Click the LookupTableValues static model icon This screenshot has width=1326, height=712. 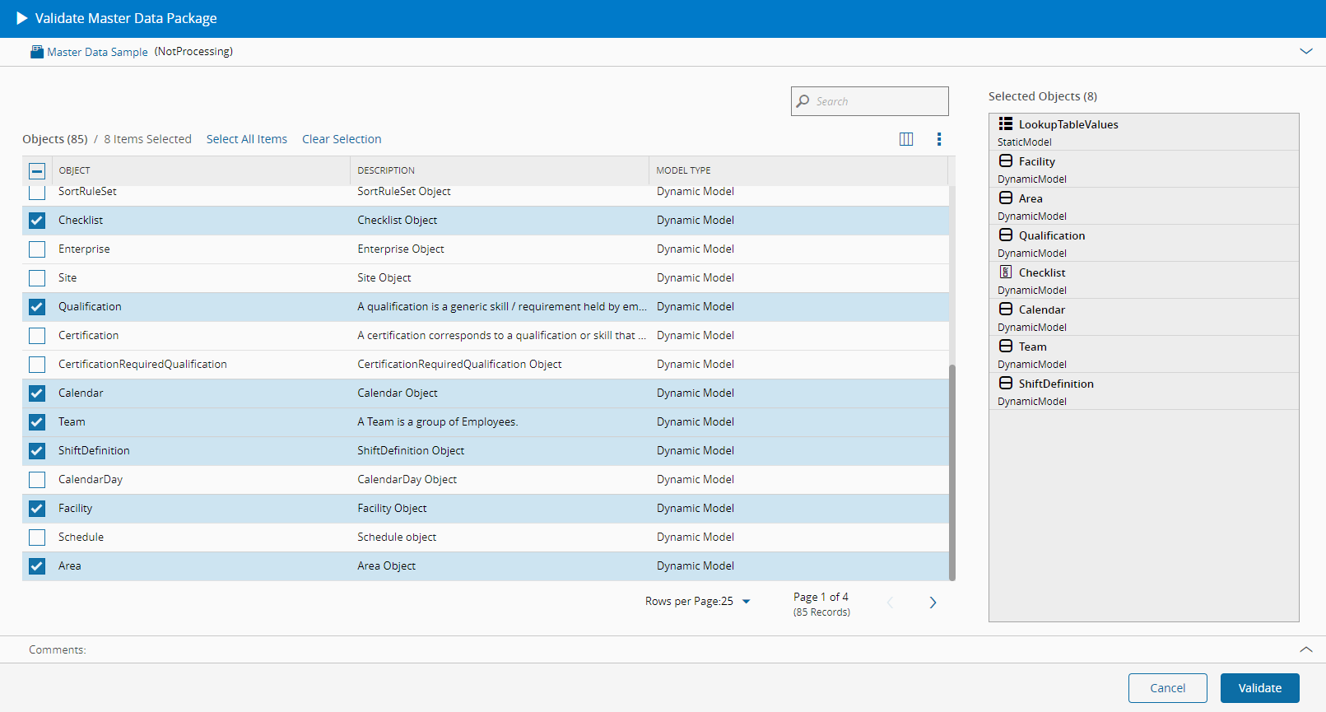[1006, 124]
